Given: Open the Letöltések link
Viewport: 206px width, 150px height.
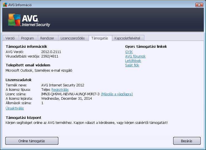Looking at the screenshot, I should coord(133,61).
